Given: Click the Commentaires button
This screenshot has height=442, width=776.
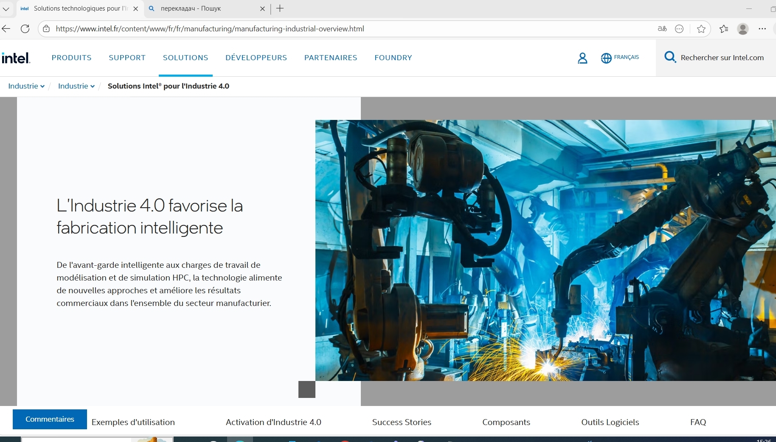Looking at the screenshot, I should (50, 419).
